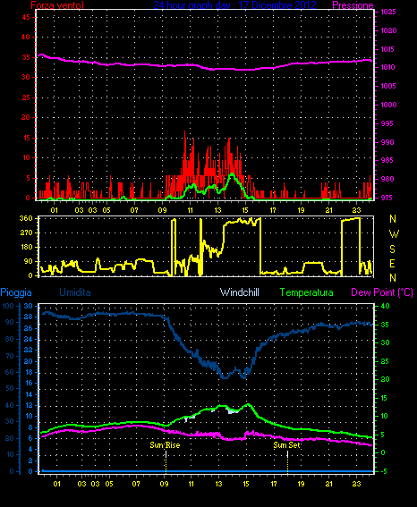Click the '24 hour graph day : 17 Dicembre 2012' title
Viewport: 417px width, 507px height.
point(234,4)
